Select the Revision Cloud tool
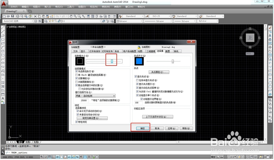 point(3,55)
